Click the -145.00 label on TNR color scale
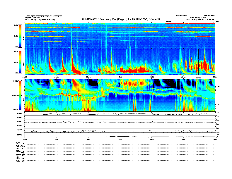 15,110
